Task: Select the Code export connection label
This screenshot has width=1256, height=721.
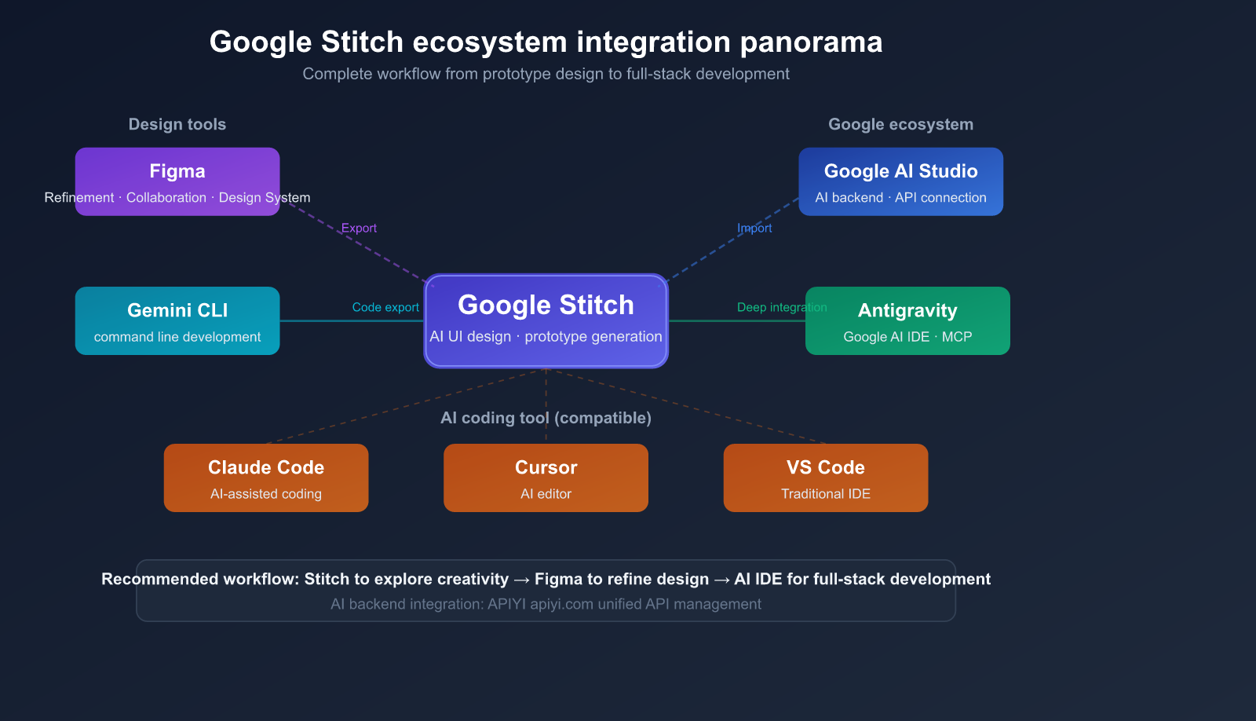Action: [x=385, y=307]
